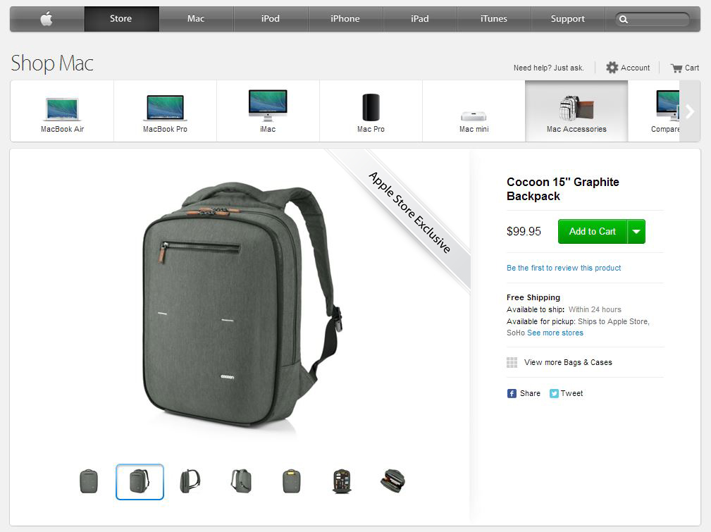Focus the search input field
711x532 pixels.
[x=658, y=19]
